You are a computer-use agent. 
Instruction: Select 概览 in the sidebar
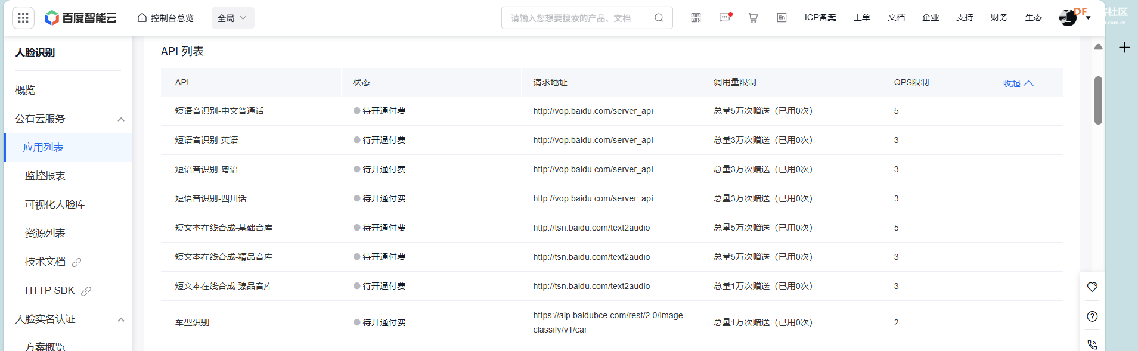pos(25,90)
